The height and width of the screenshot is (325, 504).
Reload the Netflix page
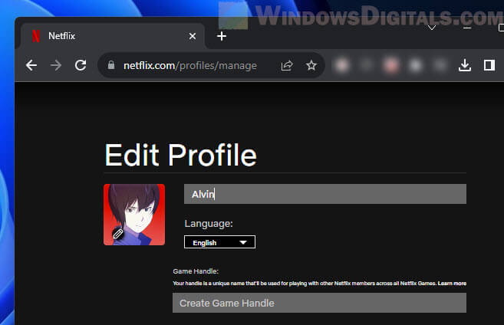coord(81,65)
